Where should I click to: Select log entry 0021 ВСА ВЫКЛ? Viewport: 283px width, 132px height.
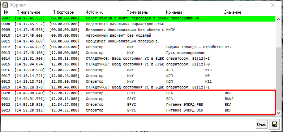[138, 99]
